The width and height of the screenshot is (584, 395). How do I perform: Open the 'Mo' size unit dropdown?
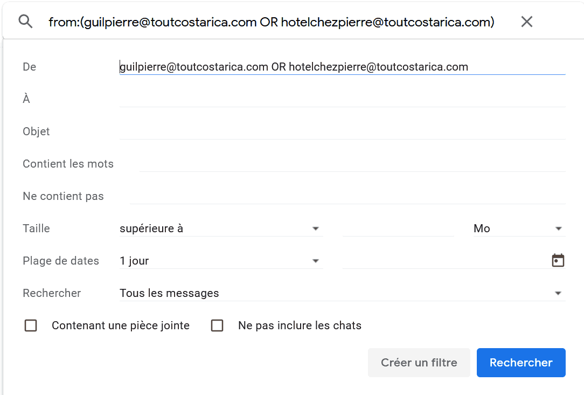(519, 228)
